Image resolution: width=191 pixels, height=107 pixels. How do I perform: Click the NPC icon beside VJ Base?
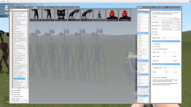pos(13,80)
